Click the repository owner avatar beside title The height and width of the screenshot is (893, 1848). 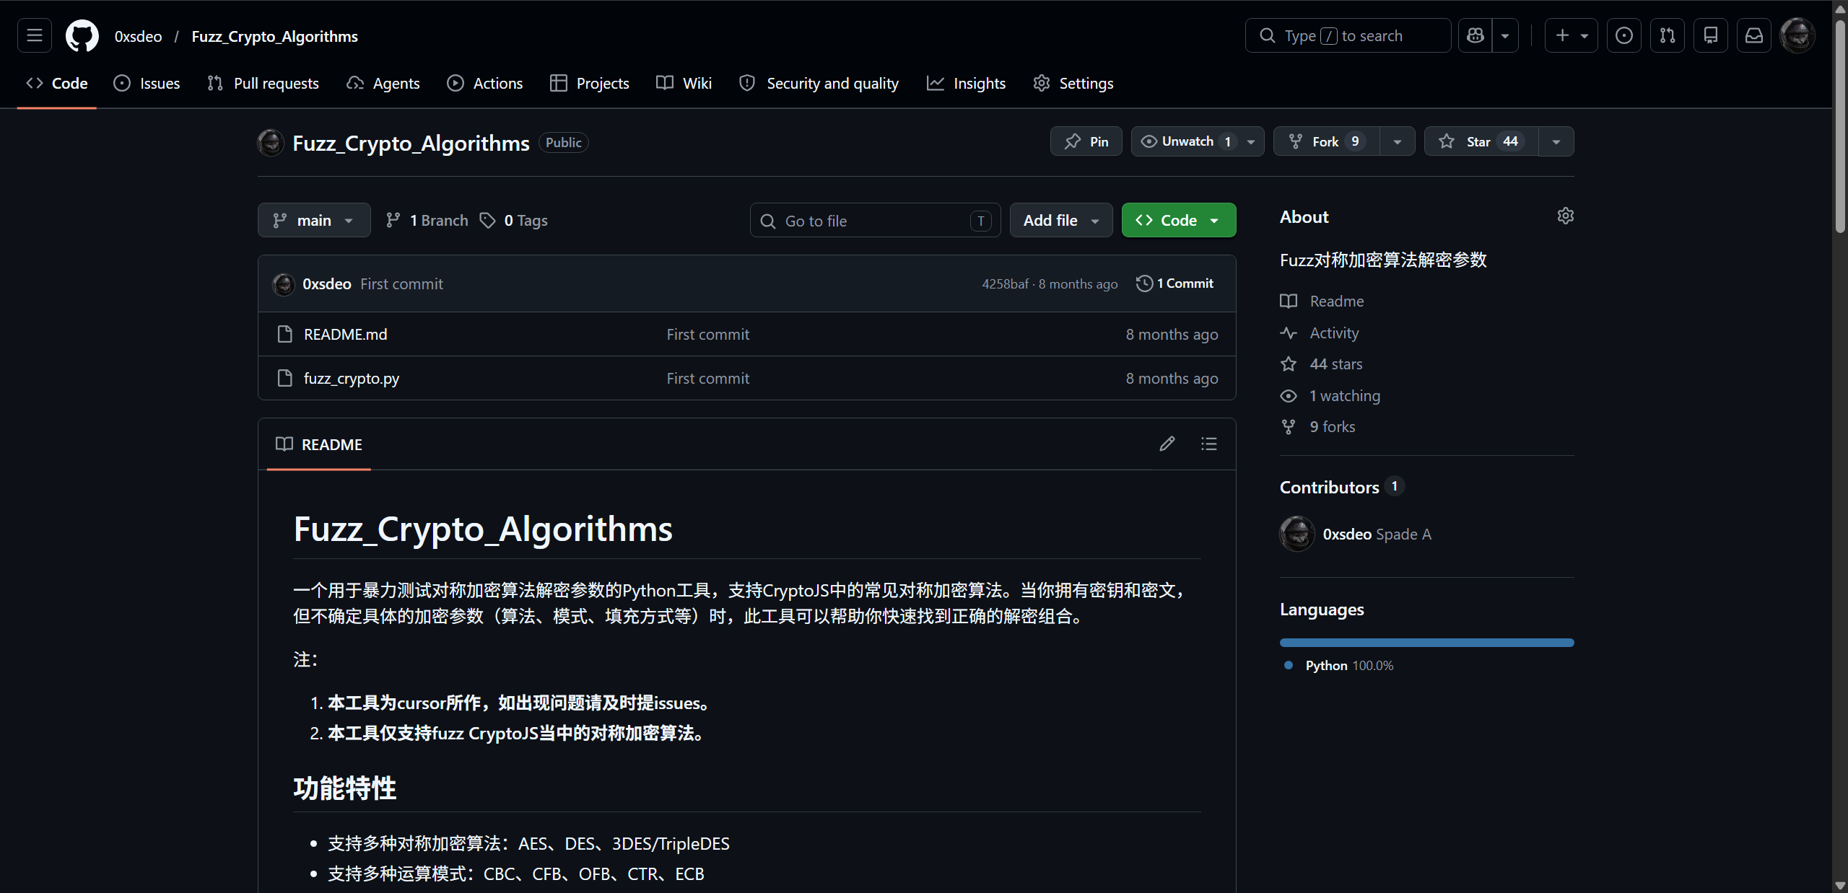pos(271,143)
